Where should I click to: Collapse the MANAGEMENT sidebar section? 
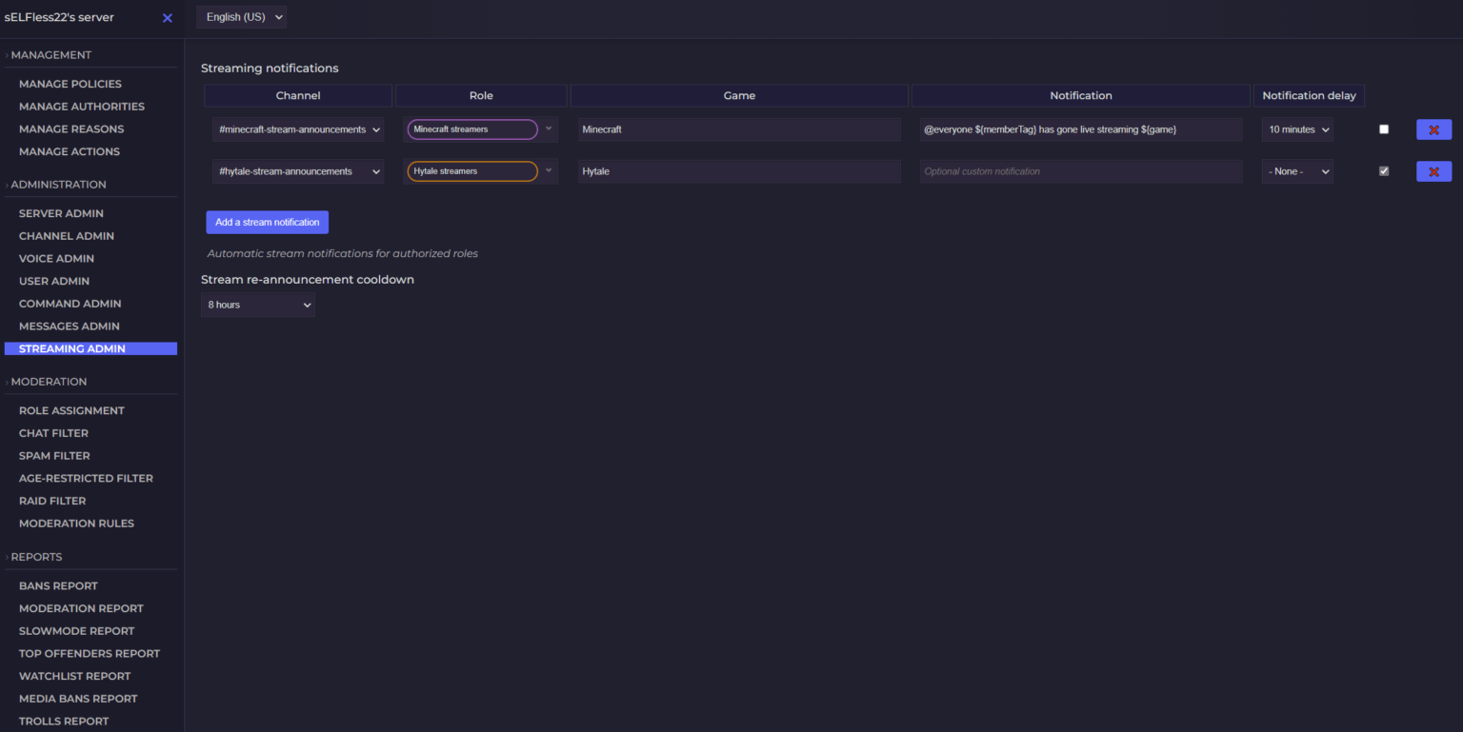click(49, 54)
